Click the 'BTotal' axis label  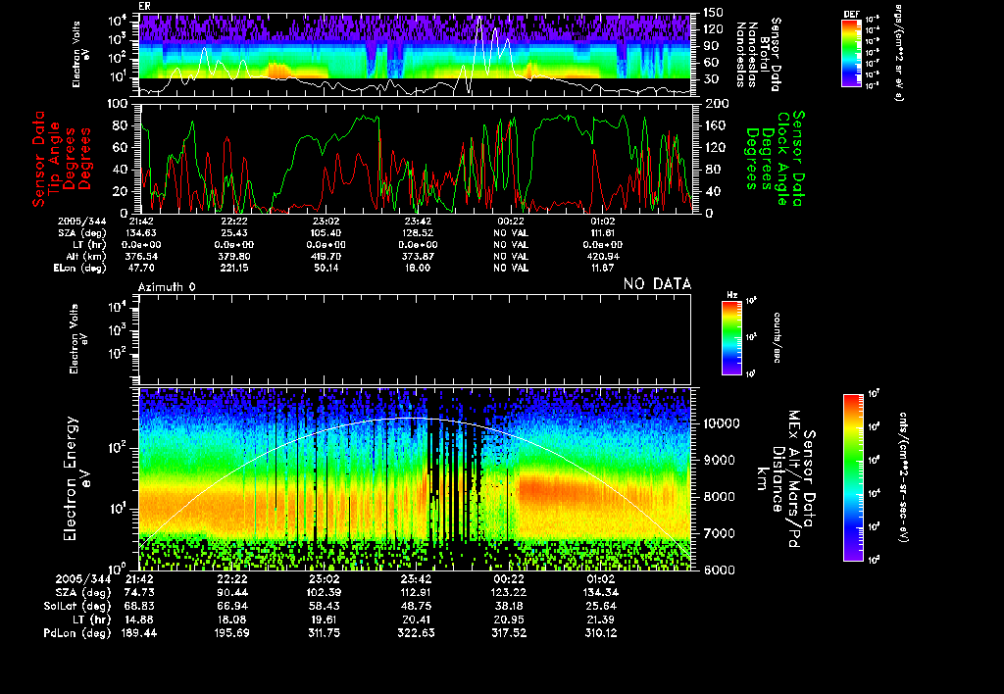point(764,53)
